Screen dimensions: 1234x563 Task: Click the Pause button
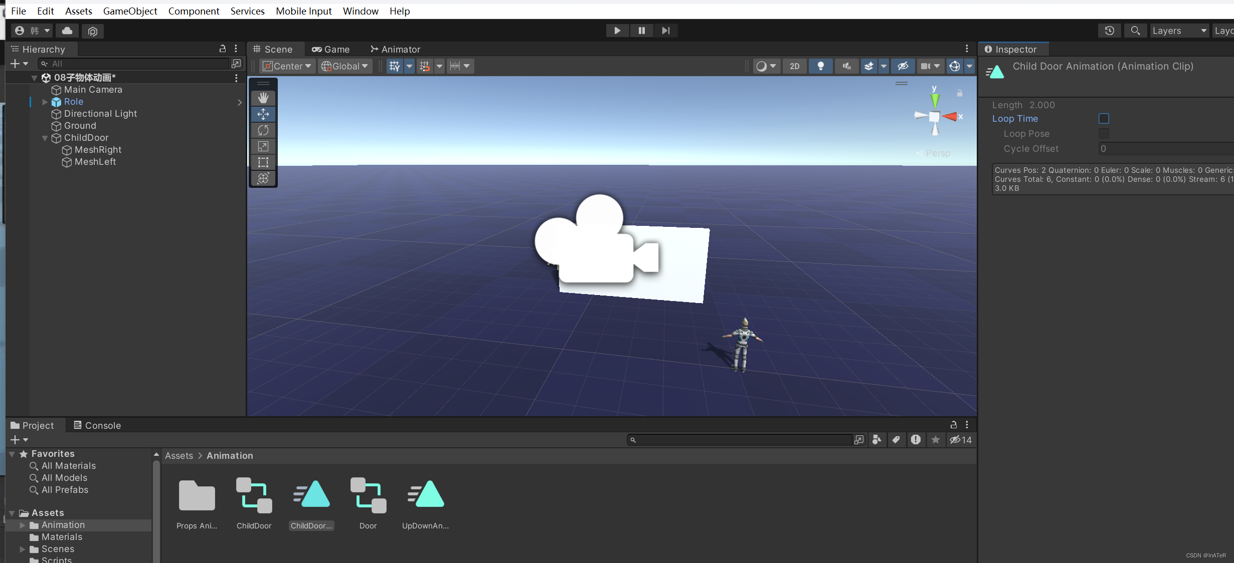[x=641, y=31]
